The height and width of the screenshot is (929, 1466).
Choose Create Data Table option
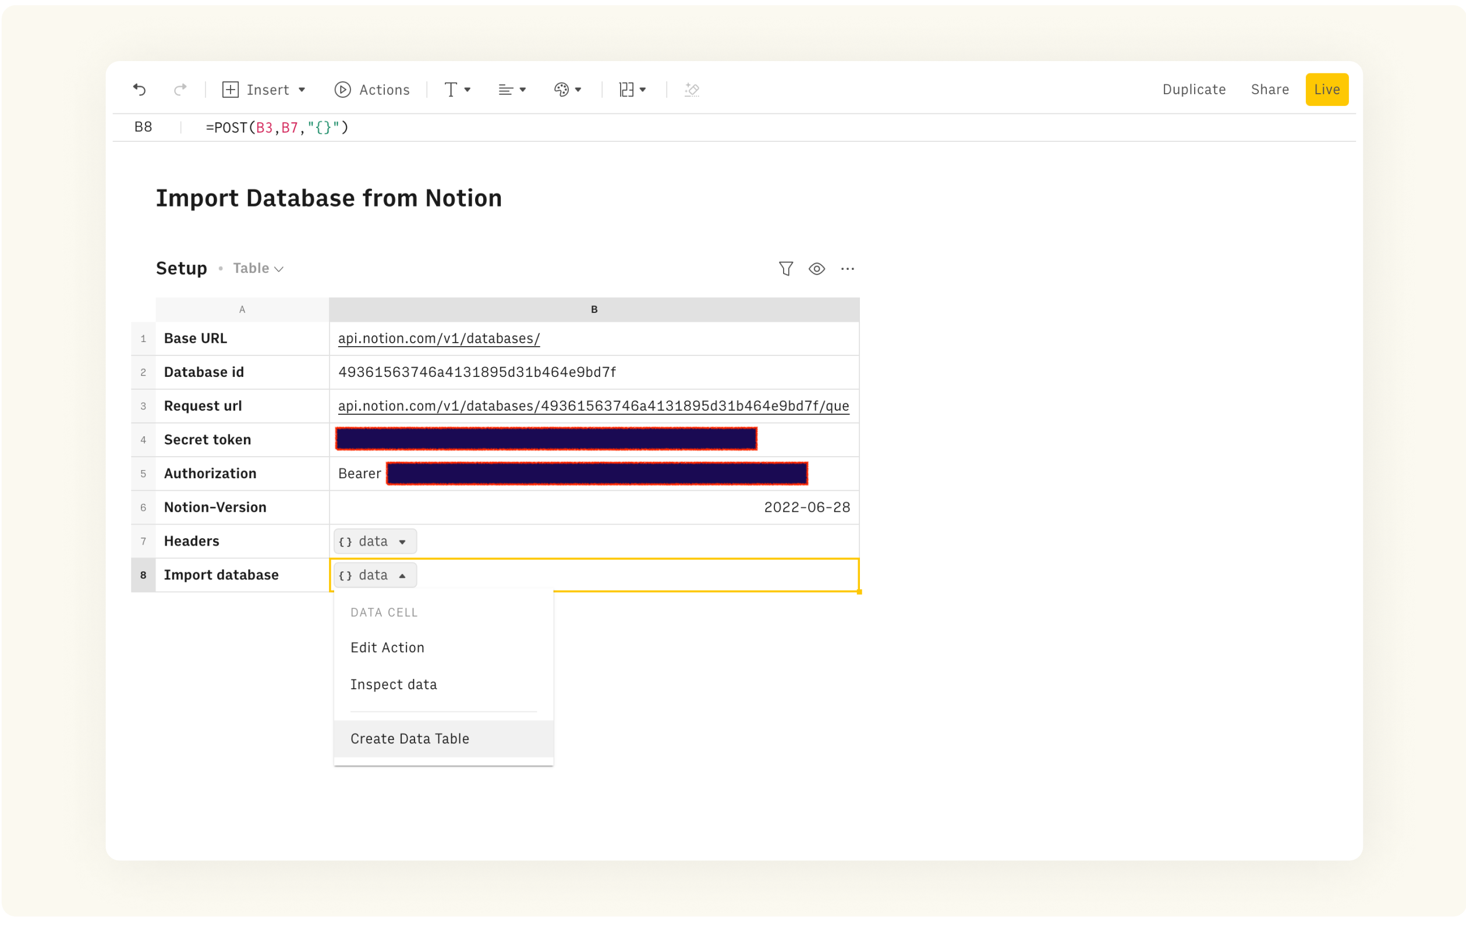(x=444, y=739)
